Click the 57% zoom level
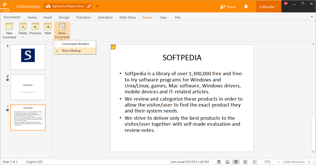The height and width of the screenshot is (165, 316). pos(267,162)
